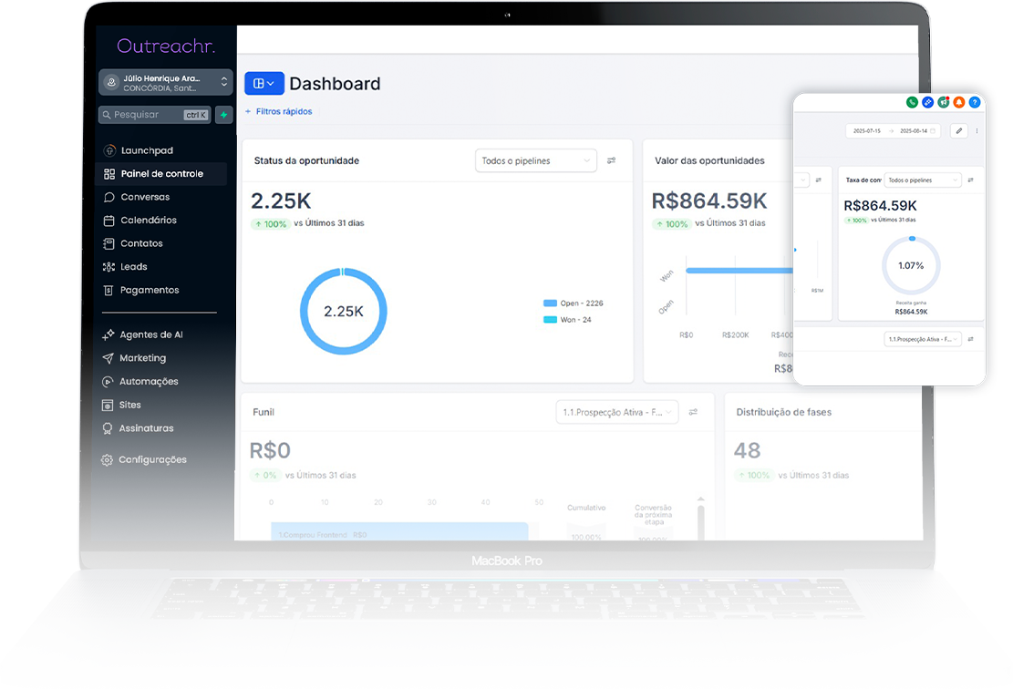
Task: Click the orange notifications bell icon
Action: click(958, 102)
